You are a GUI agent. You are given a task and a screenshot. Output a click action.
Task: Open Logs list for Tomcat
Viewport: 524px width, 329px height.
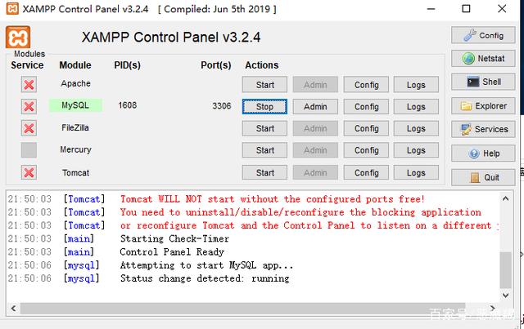pyautogui.click(x=416, y=172)
